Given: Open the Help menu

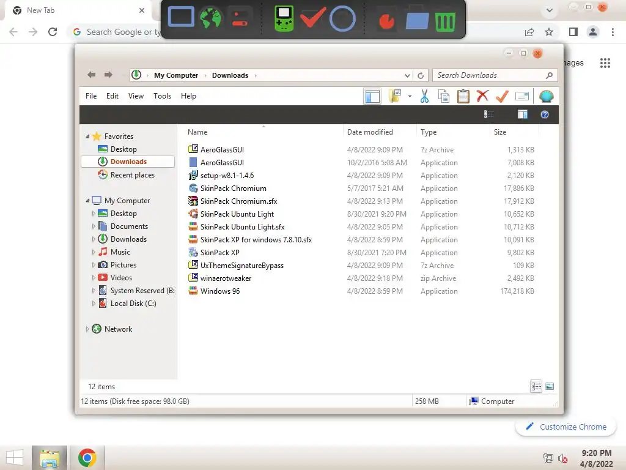Looking at the screenshot, I should [188, 96].
